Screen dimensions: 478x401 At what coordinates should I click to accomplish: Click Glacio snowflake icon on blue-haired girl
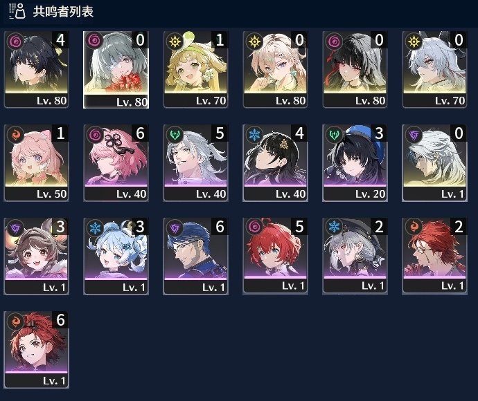point(95,227)
